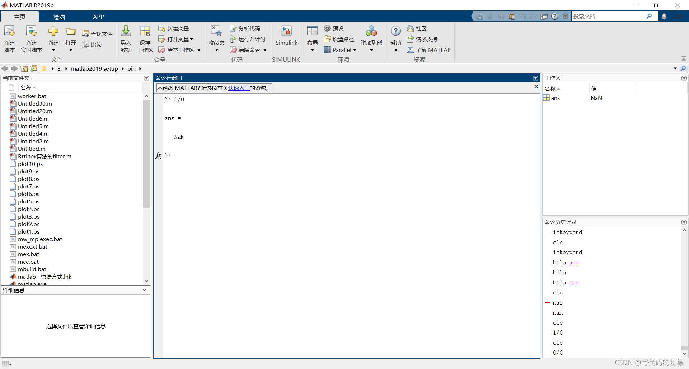Open the 清除命令 dropdown arrow
This screenshot has width=689, height=369.
pos(265,50)
